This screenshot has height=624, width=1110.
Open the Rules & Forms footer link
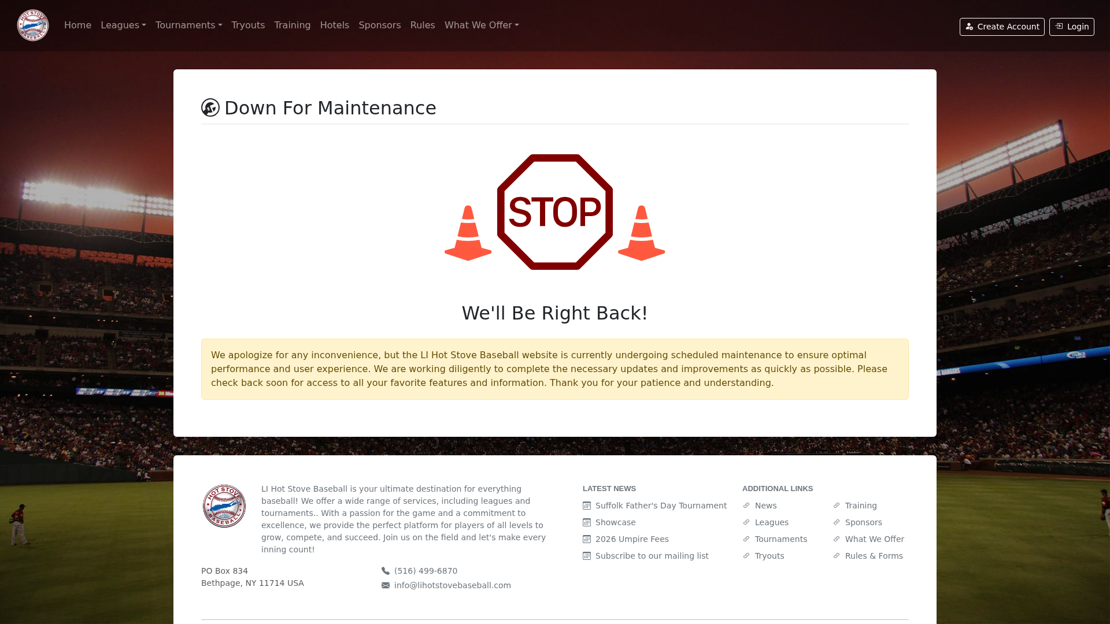point(874,556)
